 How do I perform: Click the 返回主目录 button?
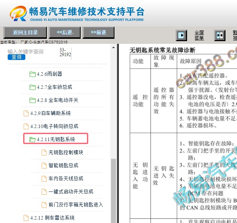[25, 32]
